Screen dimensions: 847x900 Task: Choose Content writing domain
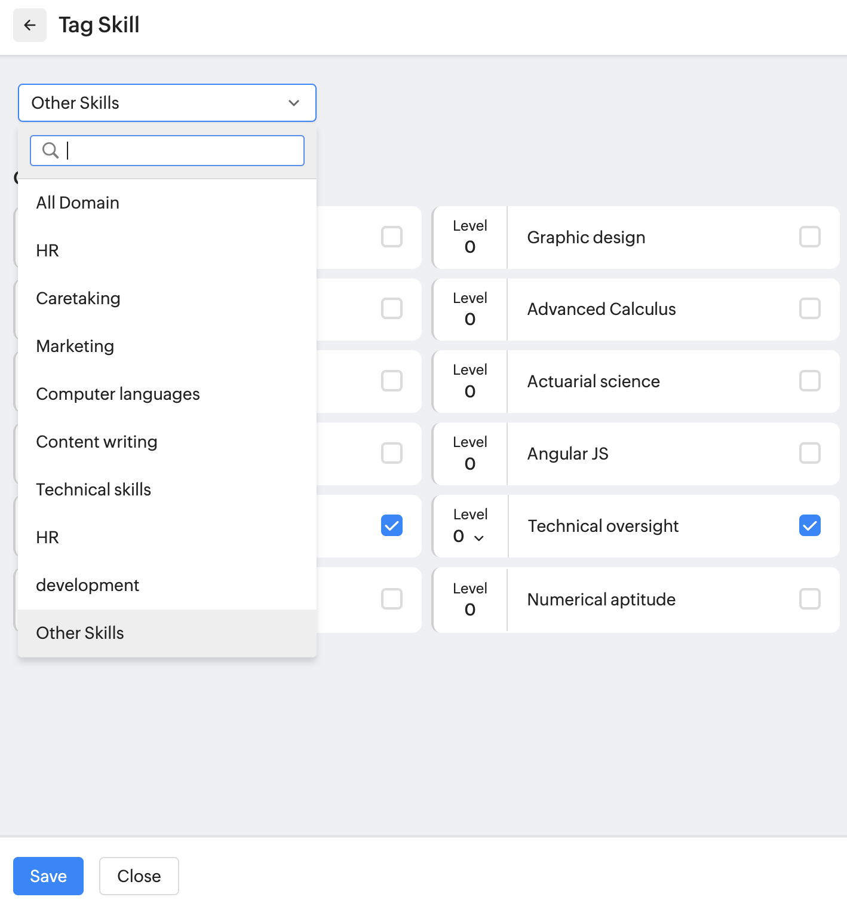click(x=97, y=442)
